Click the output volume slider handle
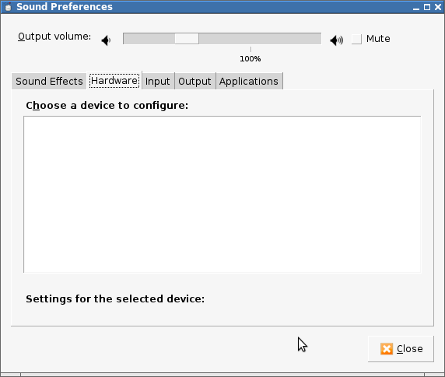This screenshot has width=445, height=377. (x=187, y=39)
